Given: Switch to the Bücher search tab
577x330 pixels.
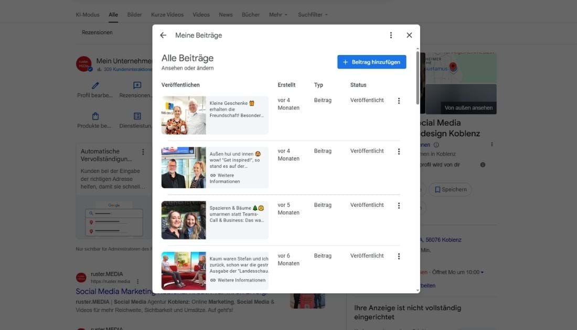Looking at the screenshot, I should point(251,15).
